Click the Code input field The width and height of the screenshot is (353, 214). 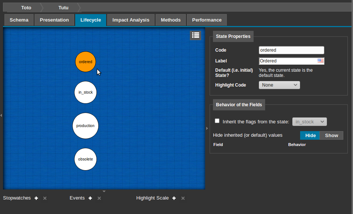(x=291, y=50)
